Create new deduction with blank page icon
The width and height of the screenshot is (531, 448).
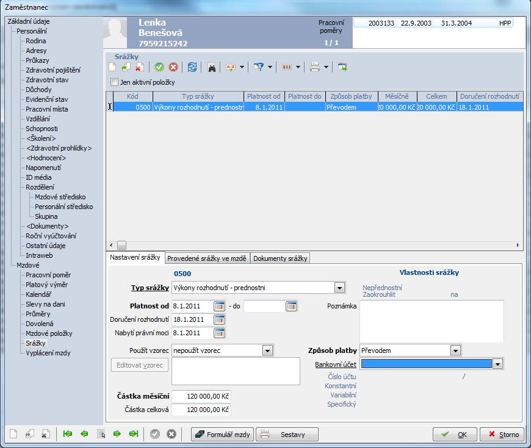pos(112,68)
